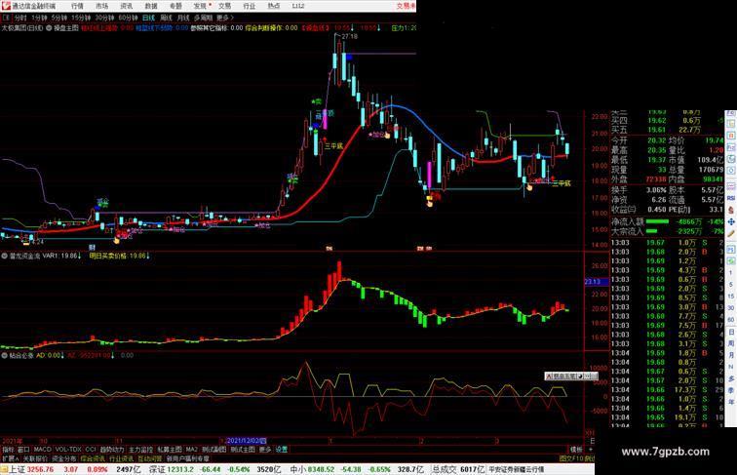
Task: Click the 大宗流入 green progress bar
Action: pos(652,231)
